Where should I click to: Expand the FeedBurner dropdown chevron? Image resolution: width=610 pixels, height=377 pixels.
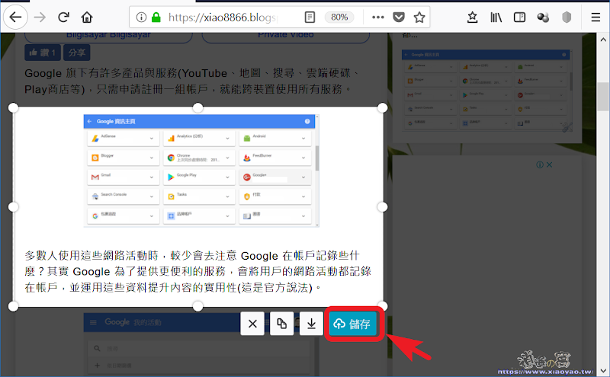tap(303, 158)
